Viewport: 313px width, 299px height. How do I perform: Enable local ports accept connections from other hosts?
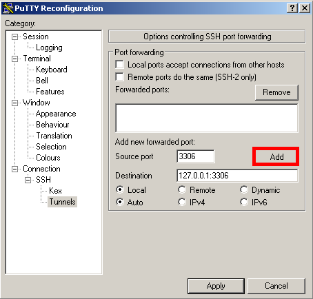point(119,65)
